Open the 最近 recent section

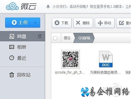23,58
